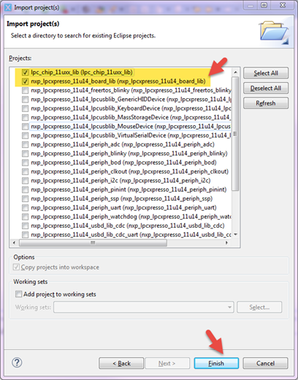The image size is (298, 380).
Task: Click the vertical scrollbar thumb of projects list
Action: [x=235, y=133]
